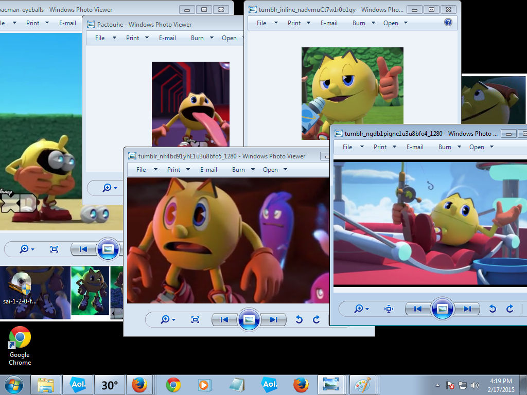Show hidden system tray icons
The height and width of the screenshot is (395, 527).
click(x=437, y=385)
